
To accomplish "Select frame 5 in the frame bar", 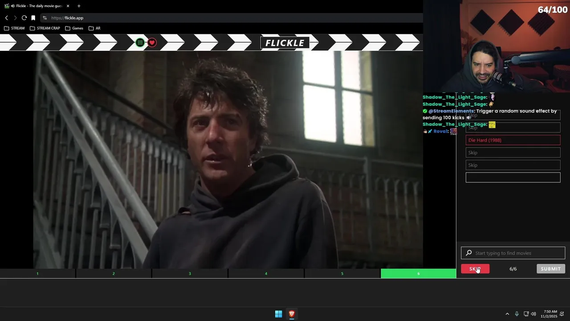I will [x=342, y=273].
